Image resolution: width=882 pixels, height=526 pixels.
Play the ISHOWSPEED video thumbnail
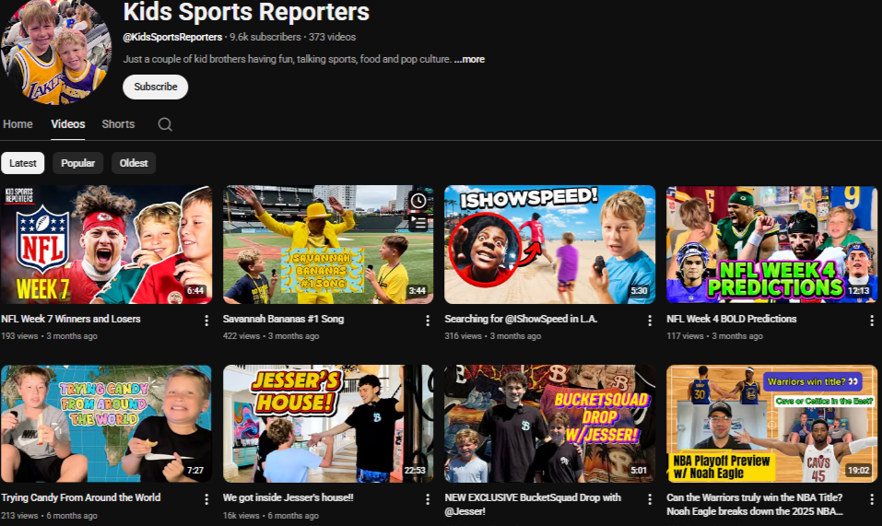coord(549,245)
